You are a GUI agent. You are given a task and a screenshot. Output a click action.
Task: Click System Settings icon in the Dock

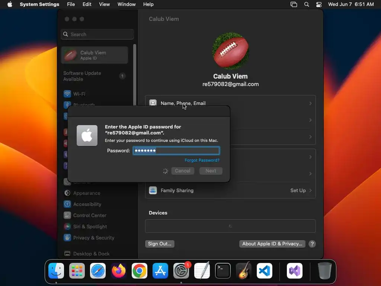(181, 271)
